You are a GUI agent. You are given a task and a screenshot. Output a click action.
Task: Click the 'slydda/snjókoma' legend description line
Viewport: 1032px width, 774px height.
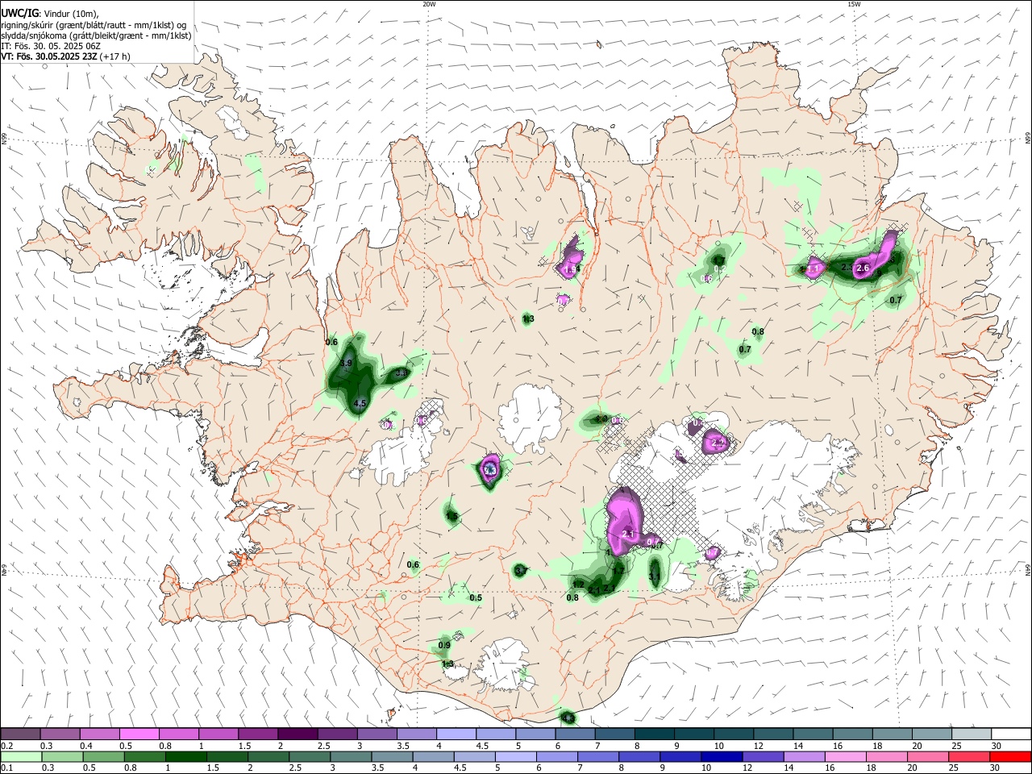pyautogui.click(x=96, y=35)
